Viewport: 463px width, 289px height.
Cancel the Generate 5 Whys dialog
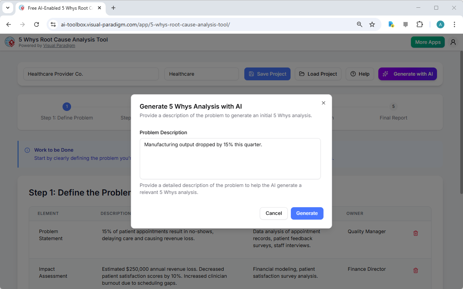273,213
